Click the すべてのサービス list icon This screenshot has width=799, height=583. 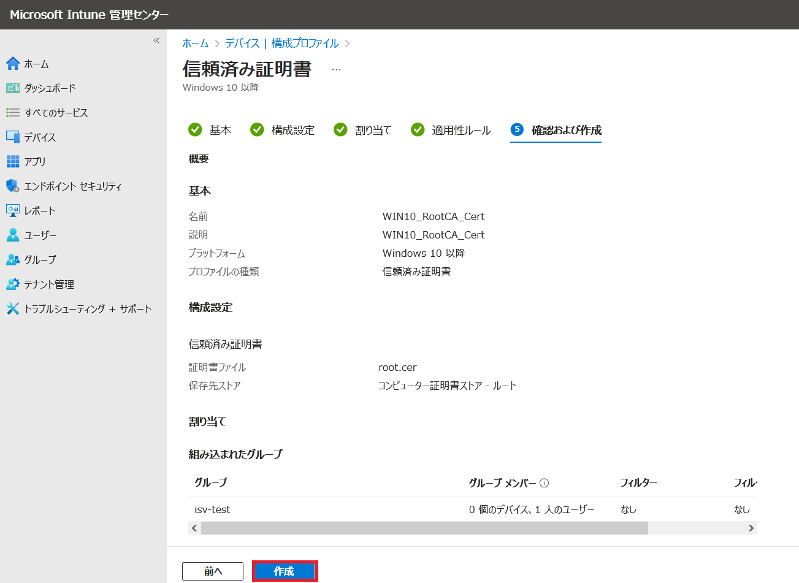(x=13, y=112)
